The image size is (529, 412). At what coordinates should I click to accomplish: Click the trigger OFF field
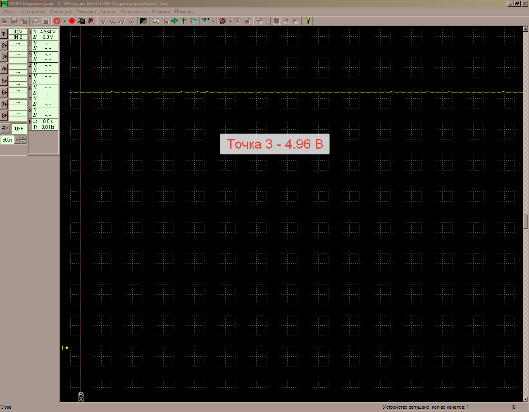19,128
